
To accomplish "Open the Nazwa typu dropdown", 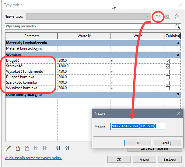I will click(148, 17).
